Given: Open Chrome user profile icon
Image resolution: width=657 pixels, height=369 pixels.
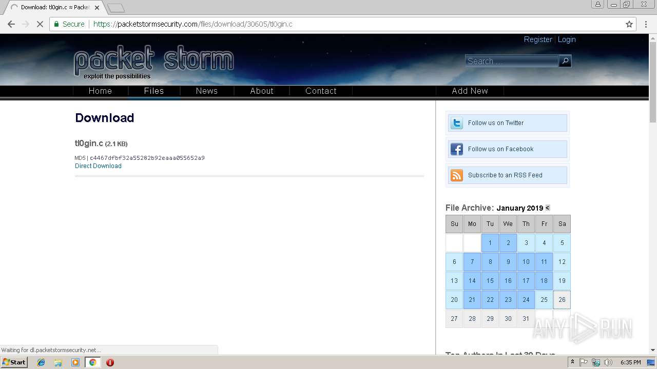Looking at the screenshot, I should (x=598, y=4).
